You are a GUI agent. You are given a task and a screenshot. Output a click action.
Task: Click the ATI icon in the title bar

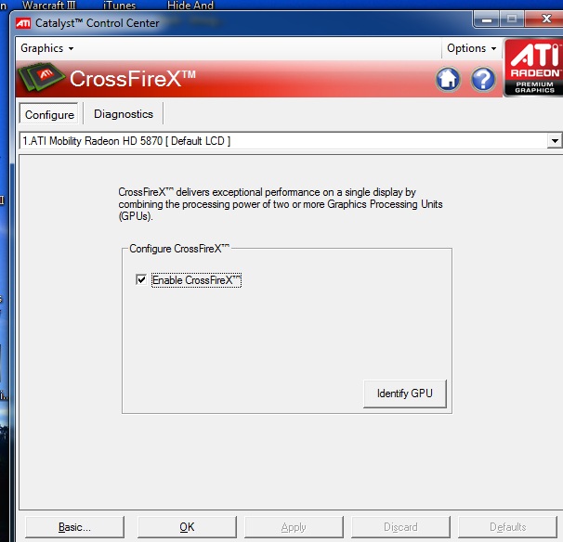24,23
